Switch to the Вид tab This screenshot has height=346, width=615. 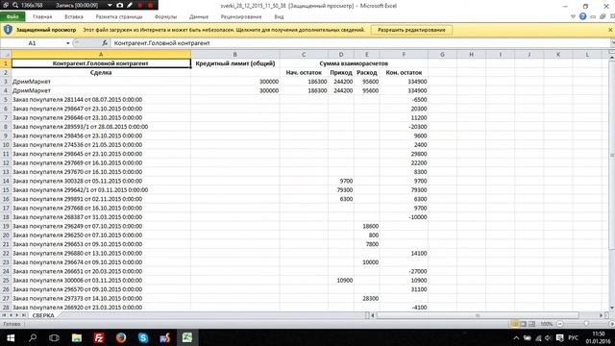click(279, 17)
